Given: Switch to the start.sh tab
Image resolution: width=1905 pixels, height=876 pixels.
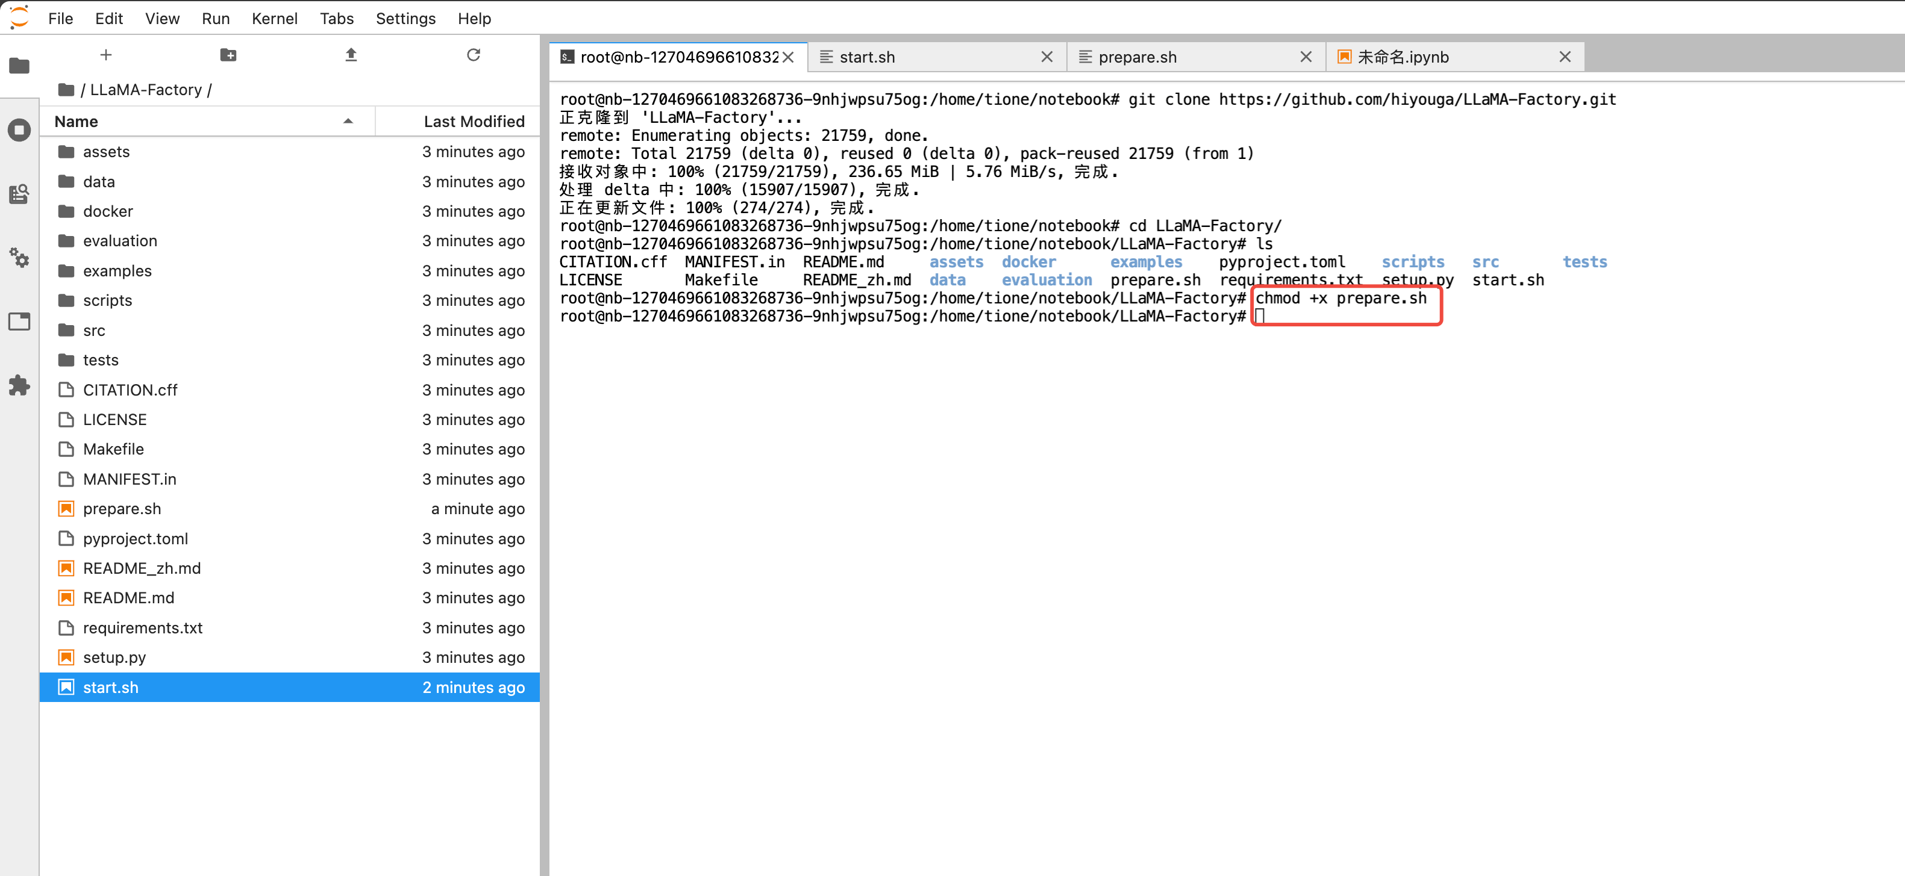Looking at the screenshot, I should coord(936,57).
